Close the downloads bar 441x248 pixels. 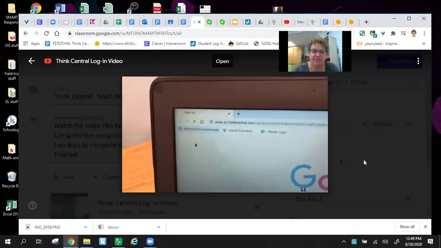tap(425, 227)
